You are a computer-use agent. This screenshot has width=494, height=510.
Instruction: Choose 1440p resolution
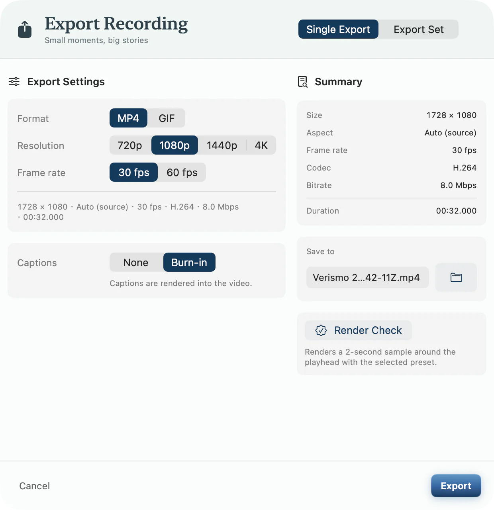pos(222,145)
